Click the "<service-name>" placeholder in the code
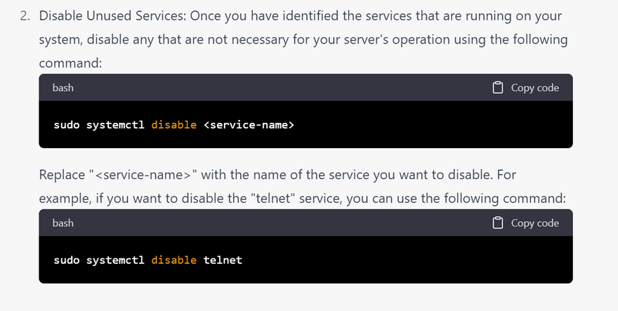 coord(249,125)
